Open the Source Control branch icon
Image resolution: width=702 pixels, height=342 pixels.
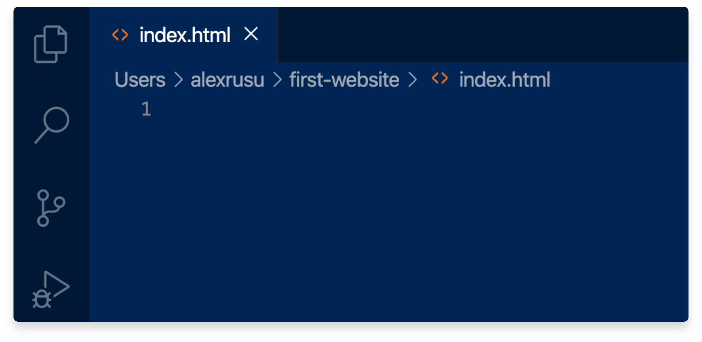click(51, 208)
